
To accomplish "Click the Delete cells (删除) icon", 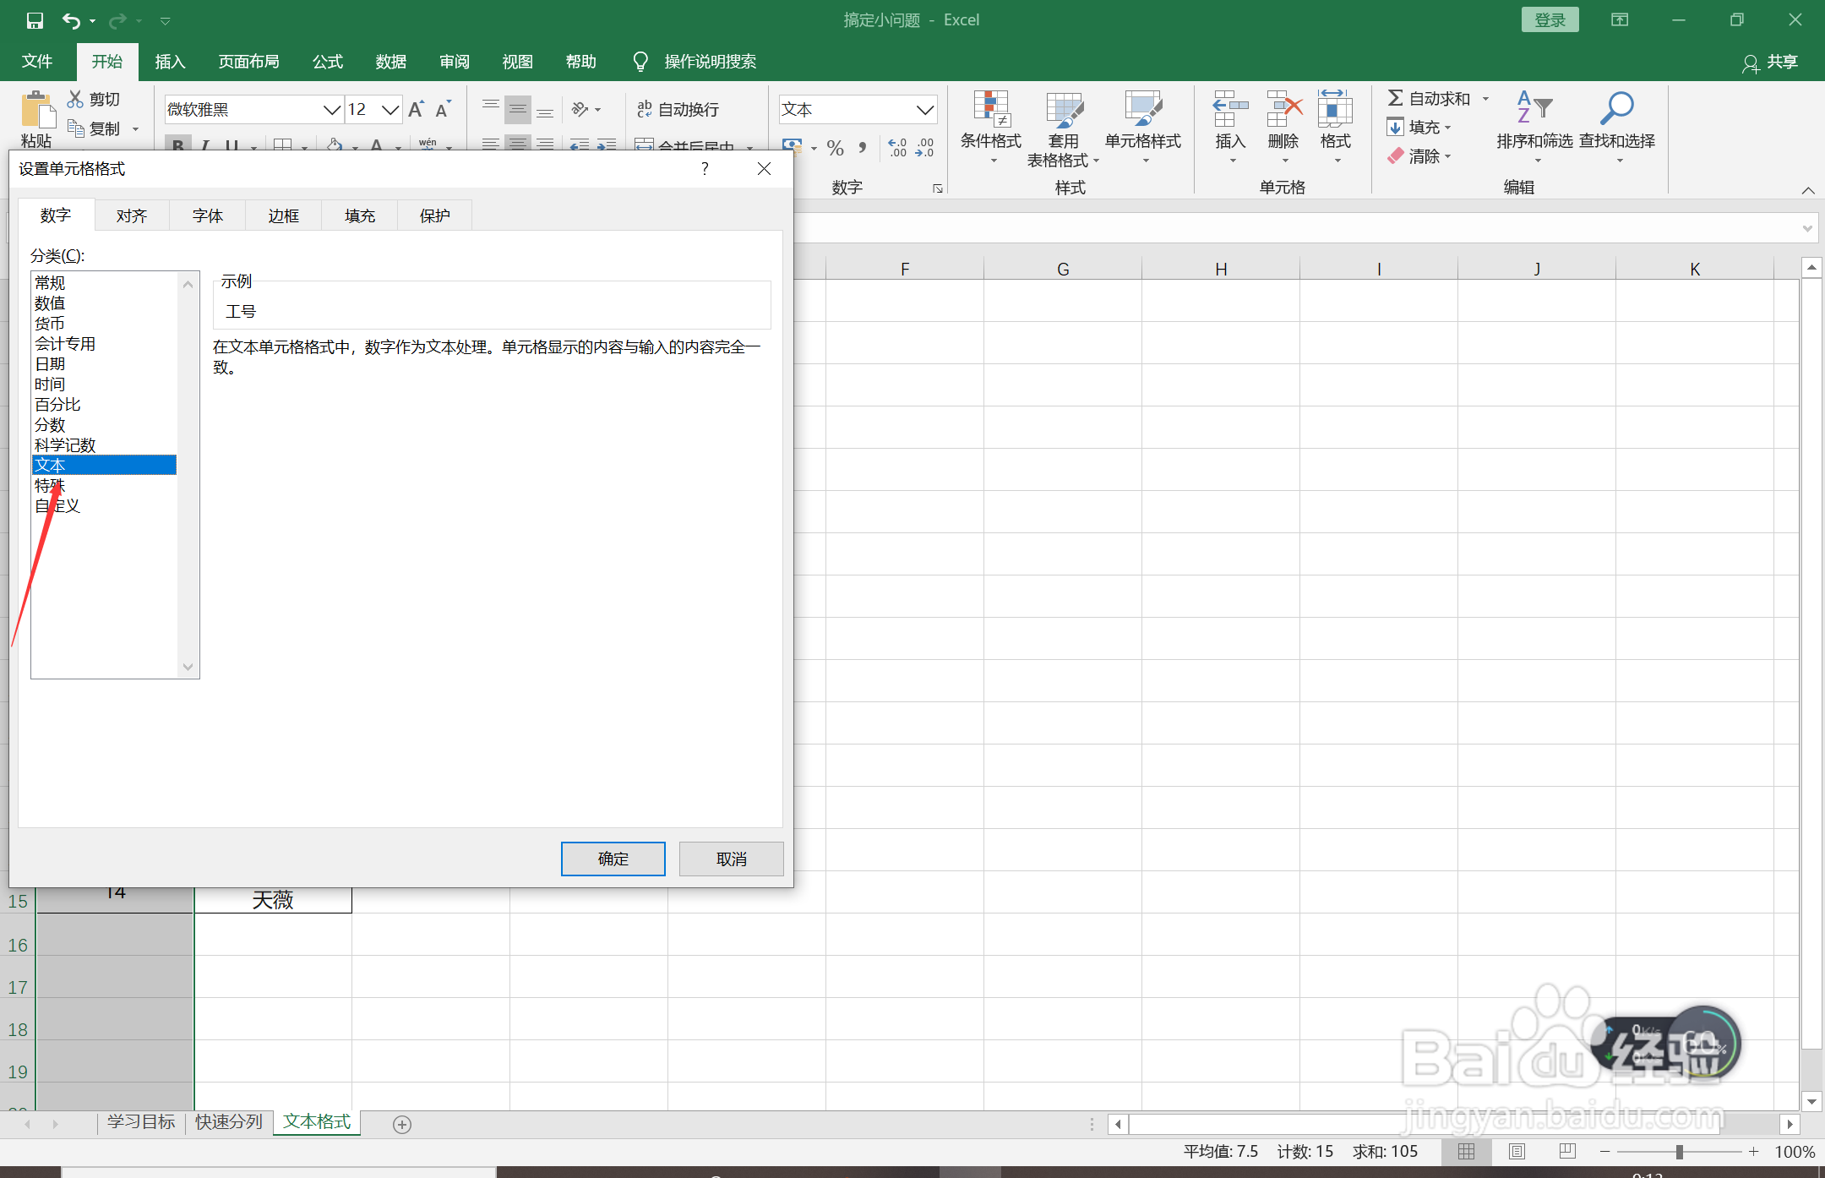I will pyautogui.click(x=1283, y=109).
